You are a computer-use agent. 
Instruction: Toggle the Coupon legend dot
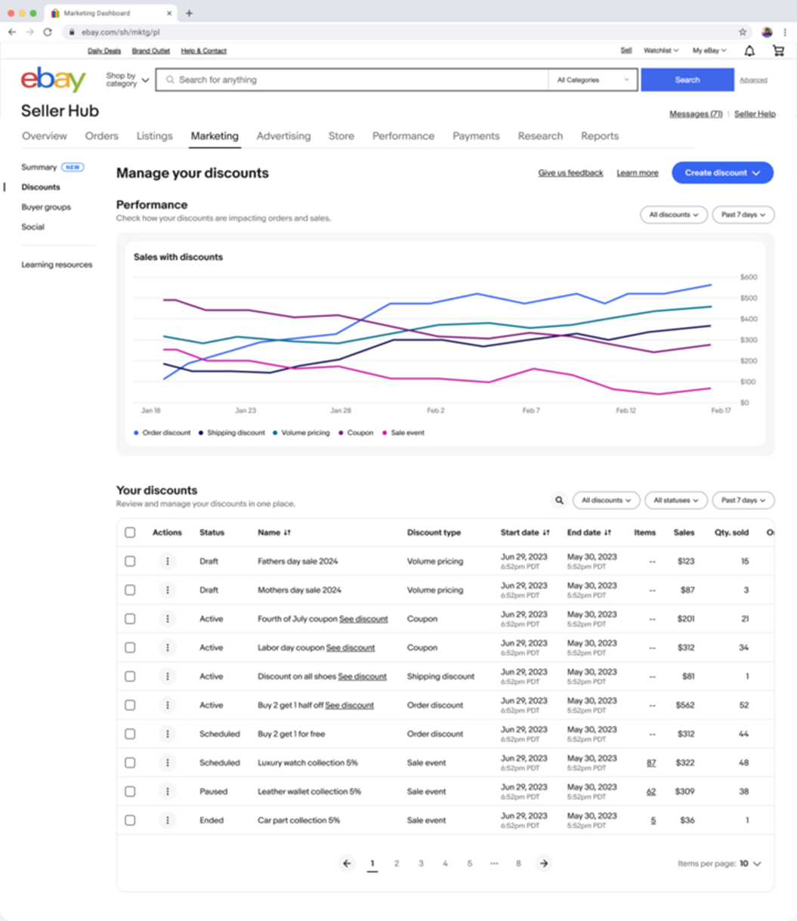(x=341, y=433)
